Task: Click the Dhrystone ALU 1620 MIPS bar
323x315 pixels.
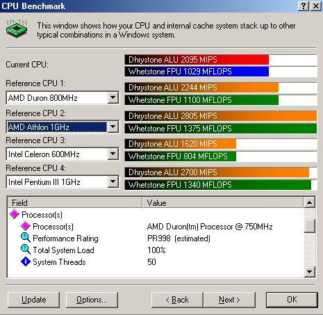Action: click(x=181, y=144)
